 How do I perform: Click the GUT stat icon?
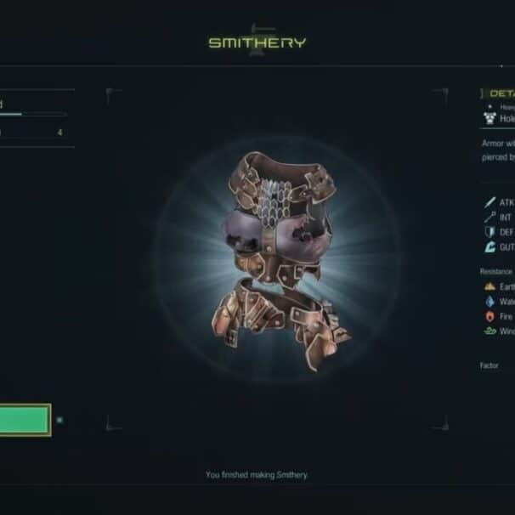coord(490,246)
